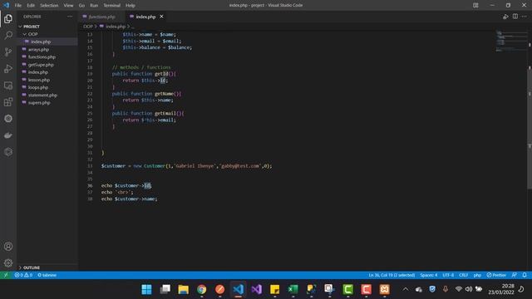The image size is (532, 299).
Task: Open the File menu
Action: 18,6
